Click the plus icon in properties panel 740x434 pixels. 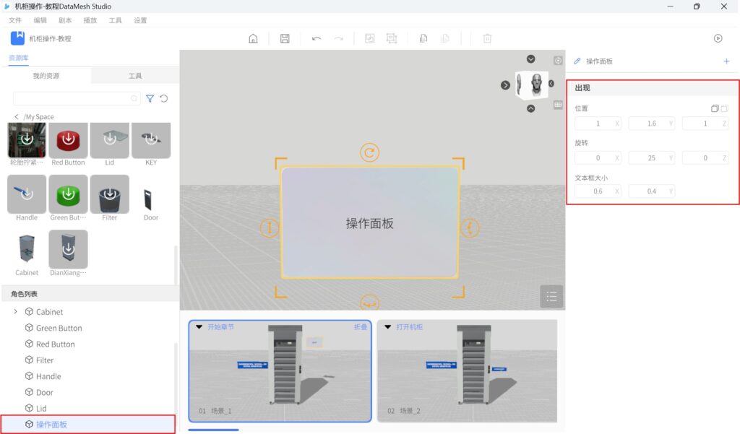tap(726, 61)
